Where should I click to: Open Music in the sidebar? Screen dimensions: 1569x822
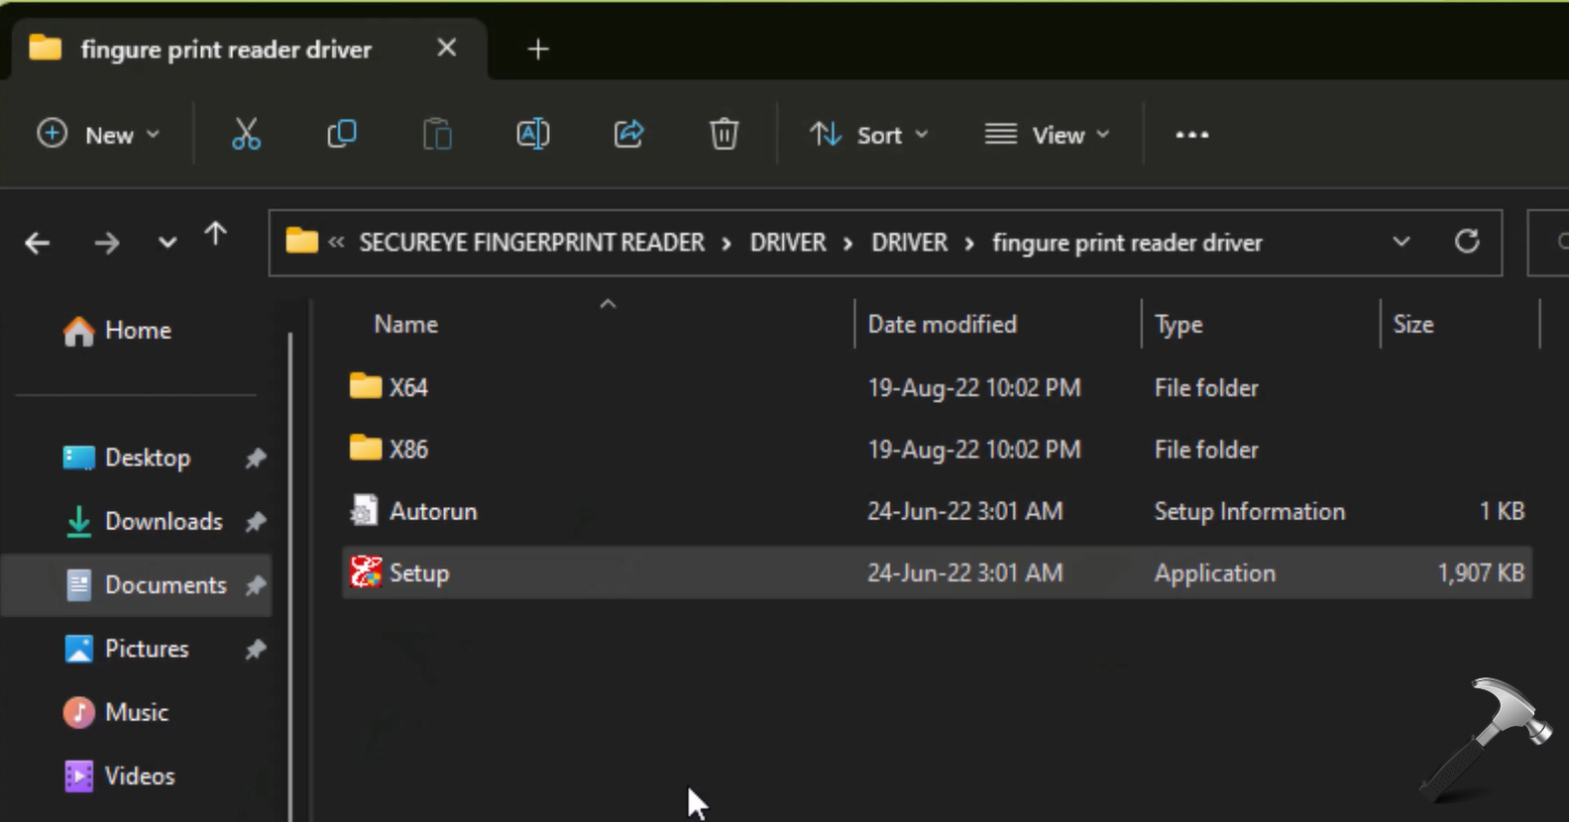tap(137, 712)
